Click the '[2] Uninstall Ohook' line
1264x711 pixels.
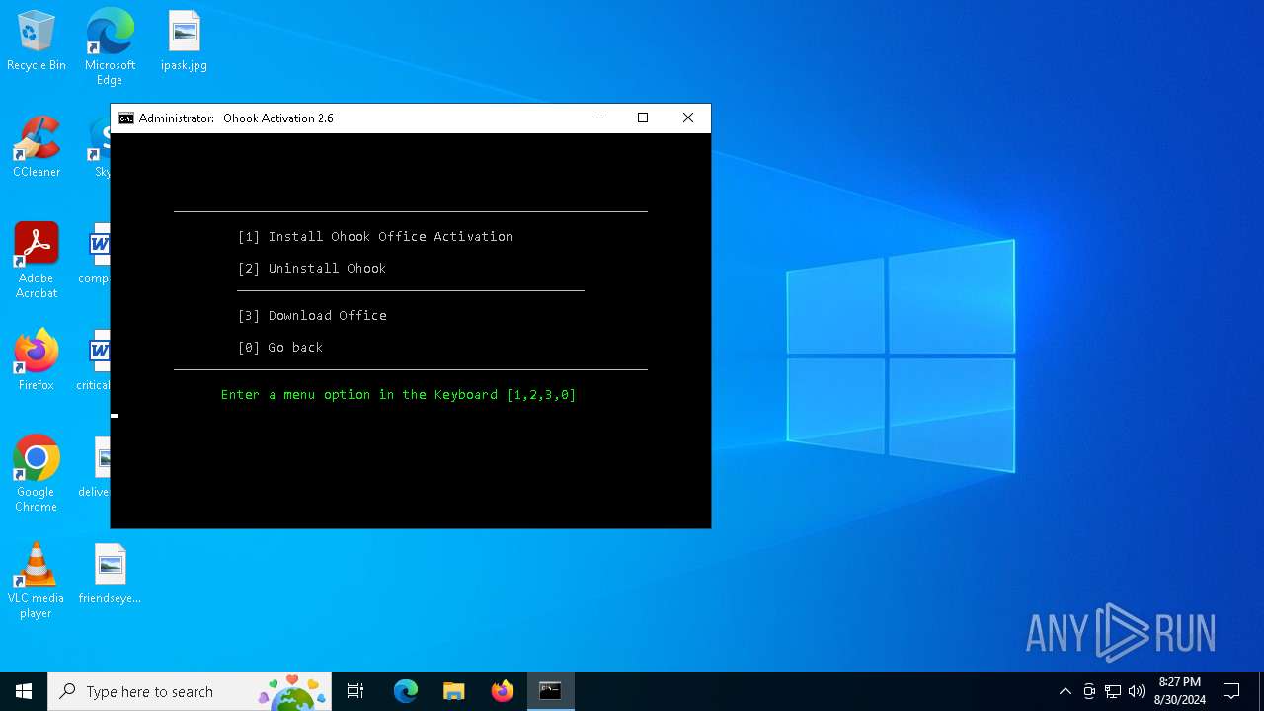(312, 269)
